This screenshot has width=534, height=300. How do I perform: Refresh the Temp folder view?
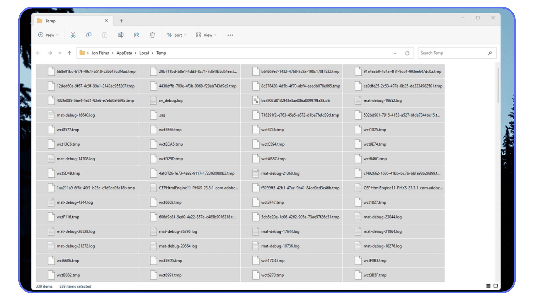[407, 53]
